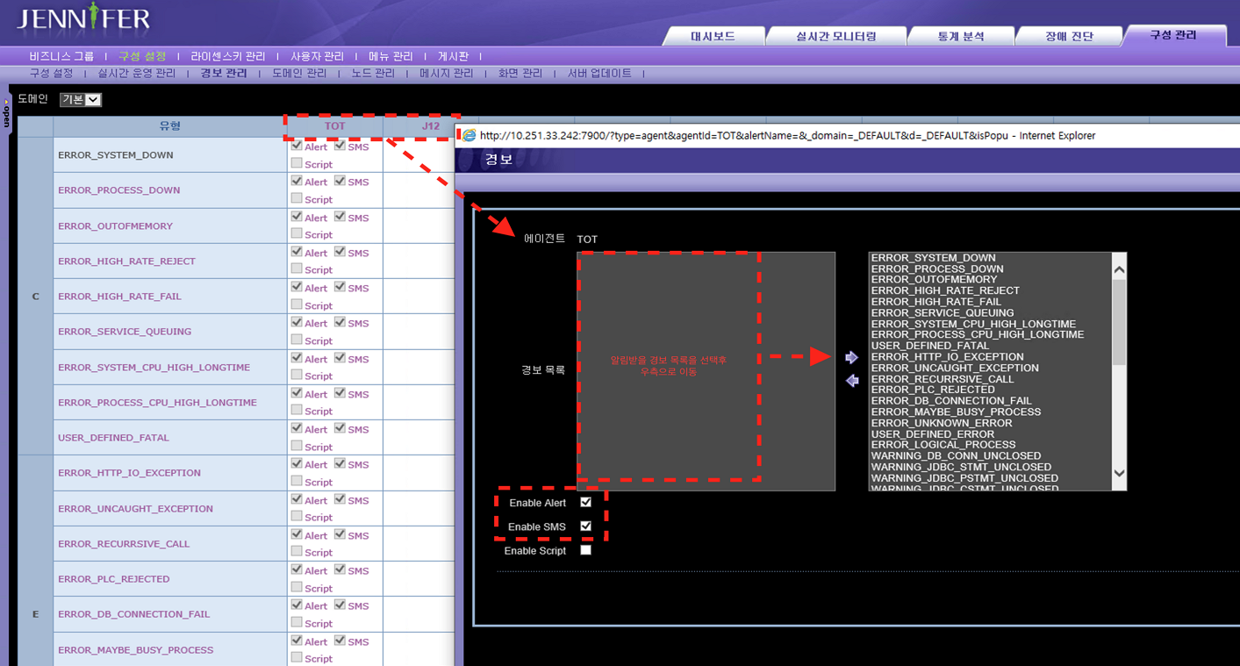1240x666 pixels.
Task: Toggle the Enable Alert checkbox
Action: (x=585, y=503)
